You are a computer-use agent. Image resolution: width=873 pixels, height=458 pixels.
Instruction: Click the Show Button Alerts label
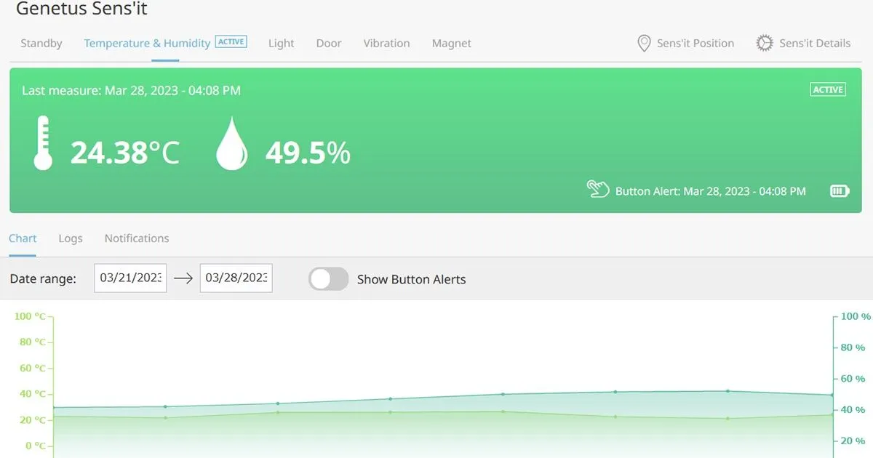pos(412,279)
